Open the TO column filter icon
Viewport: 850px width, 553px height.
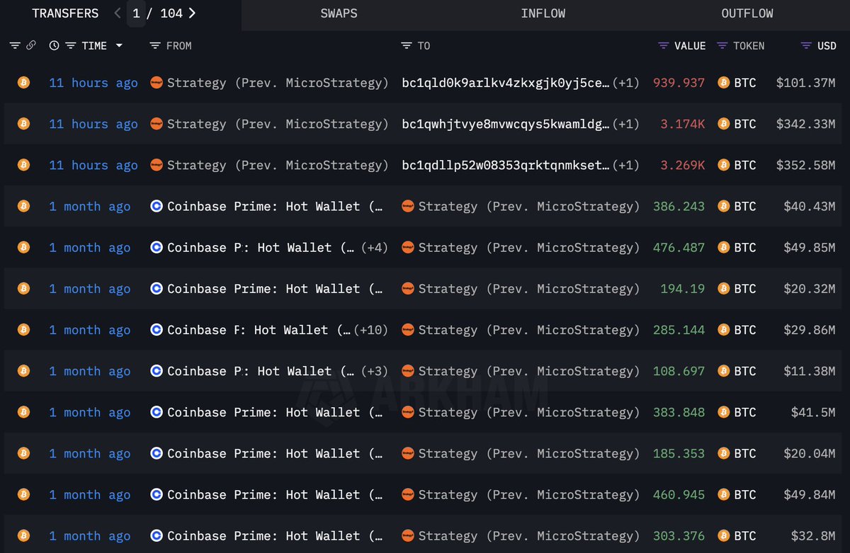click(407, 45)
